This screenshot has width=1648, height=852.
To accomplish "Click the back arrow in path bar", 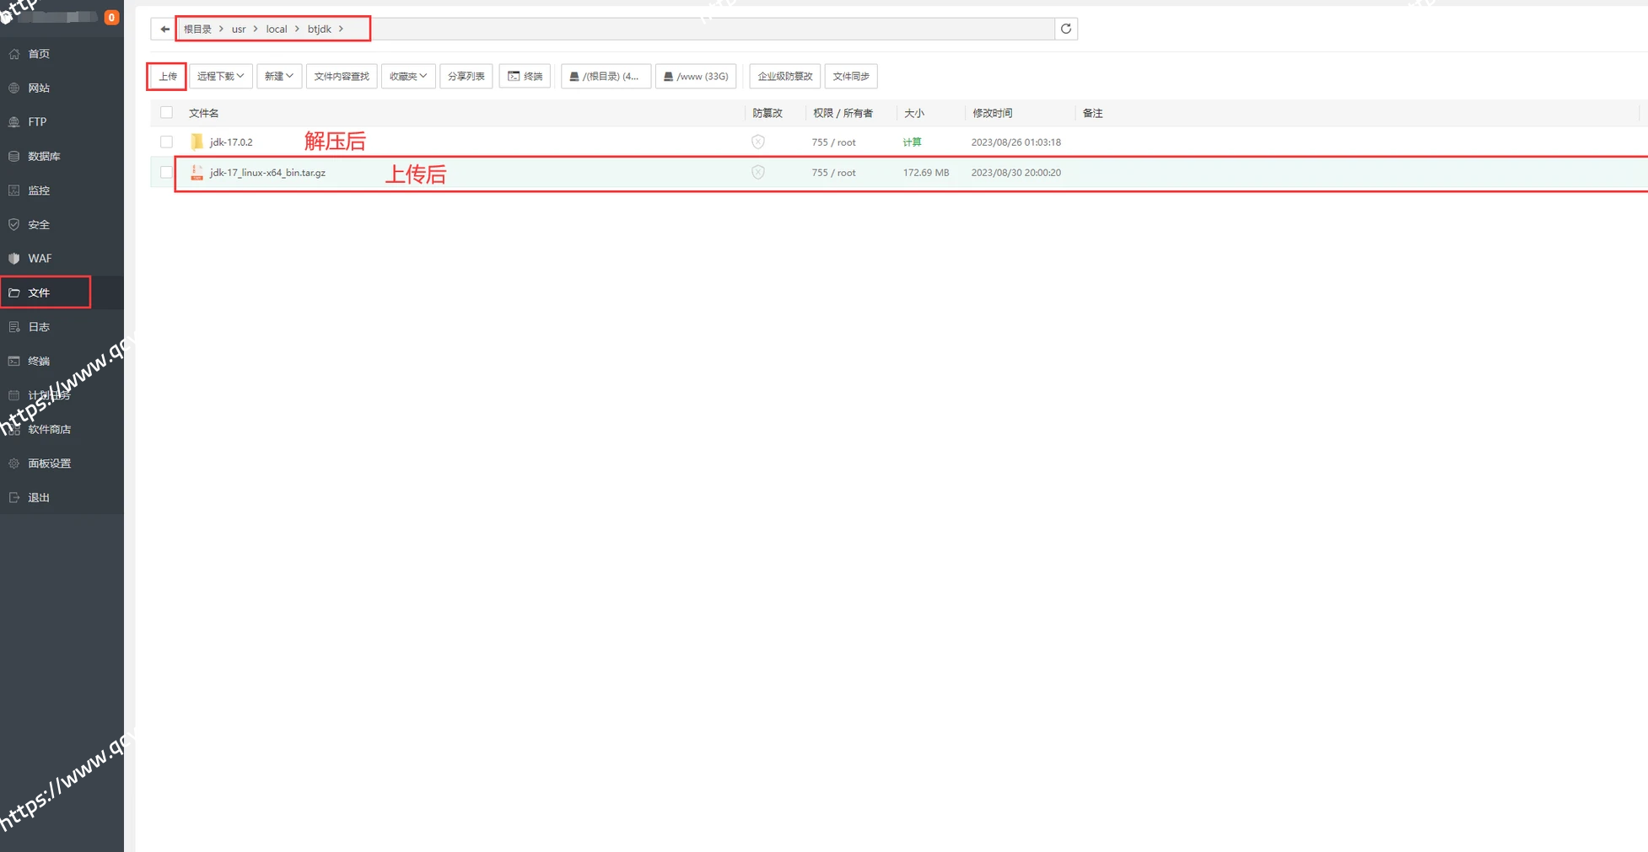I will pyautogui.click(x=164, y=29).
